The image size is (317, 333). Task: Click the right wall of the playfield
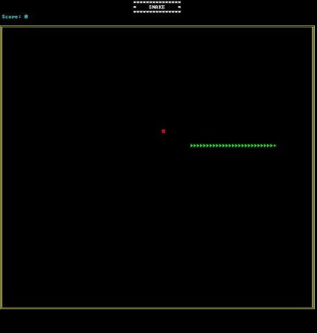313,167
